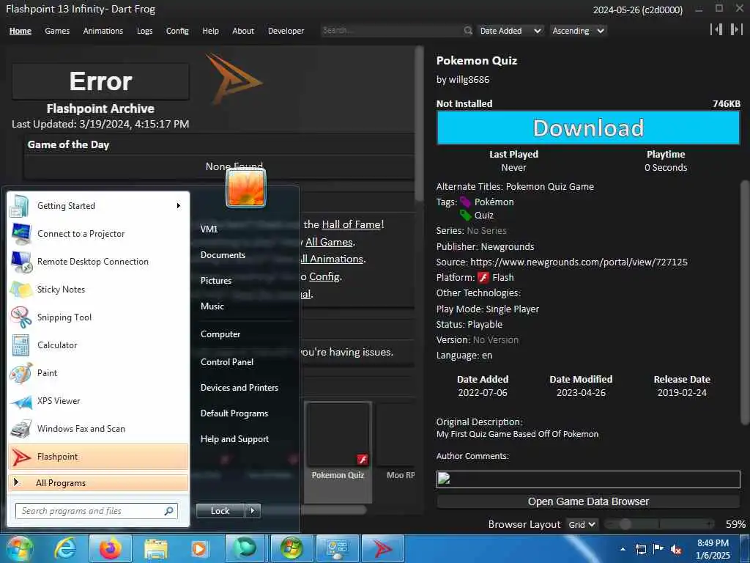Switch to the Games tab
Image resolution: width=750 pixels, height=563 pixels.
tap(57, 31)
